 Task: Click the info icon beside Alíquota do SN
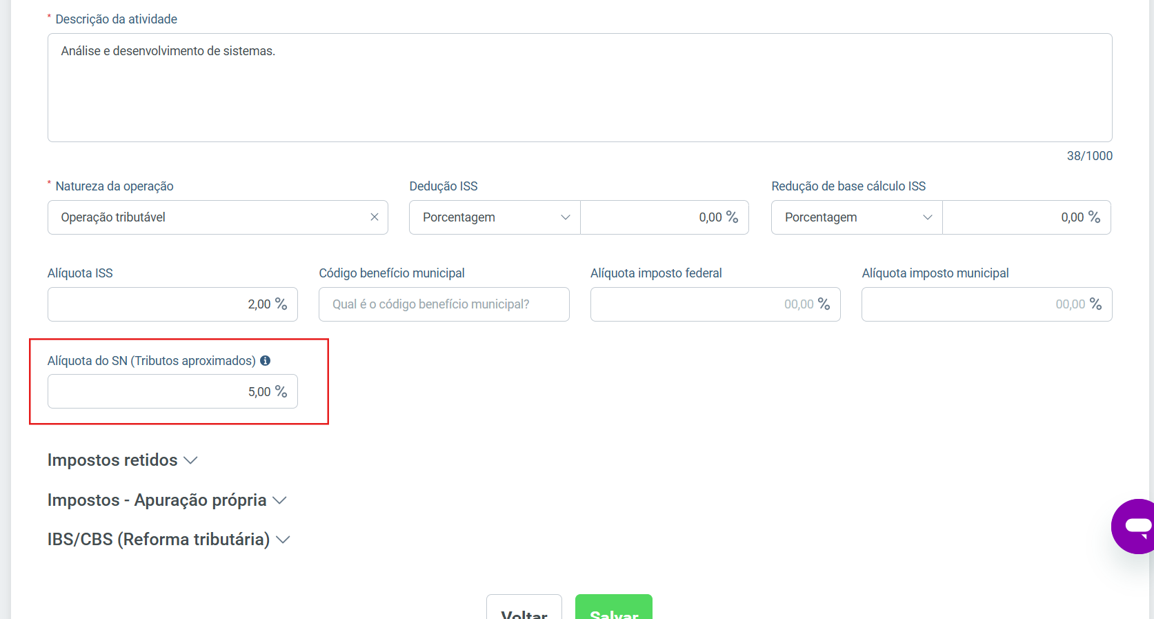265,361
